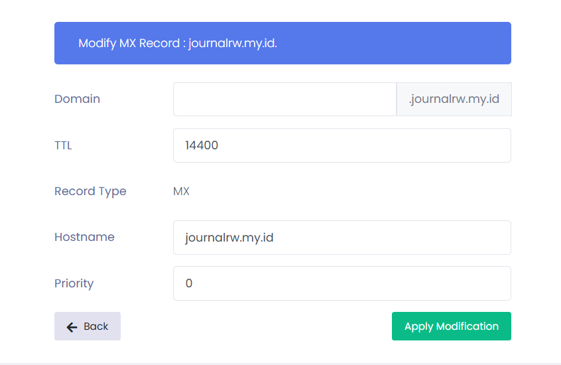Click the MX record type value
The width and height of the screenshot is (561, 365).
(x=181, y=191)
